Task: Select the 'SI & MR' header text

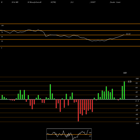Action: [x=15, y=2]
